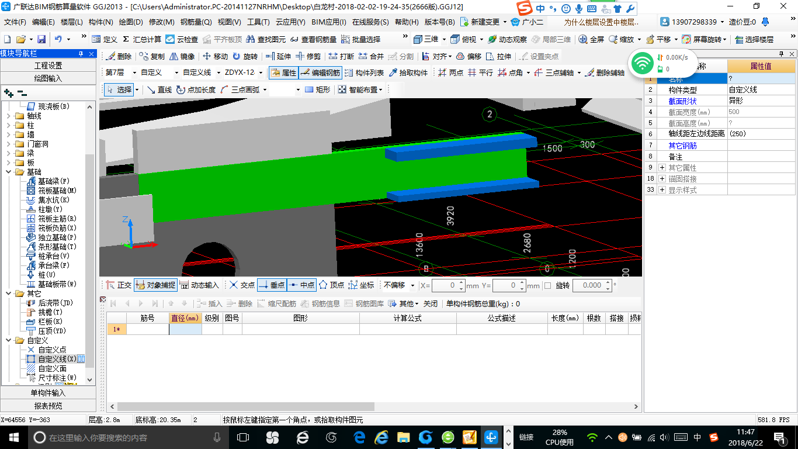Viewport: 798px width, 449px height.
Task: Click 全屏 full screen view
Action: pyautogui.click(x=591, y=39)
